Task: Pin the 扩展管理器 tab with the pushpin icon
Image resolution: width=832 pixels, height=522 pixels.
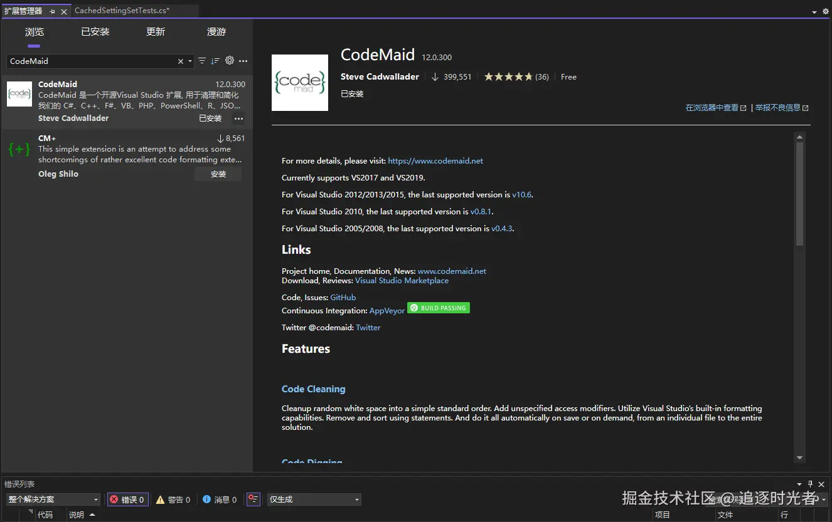Action: [52, 11]
